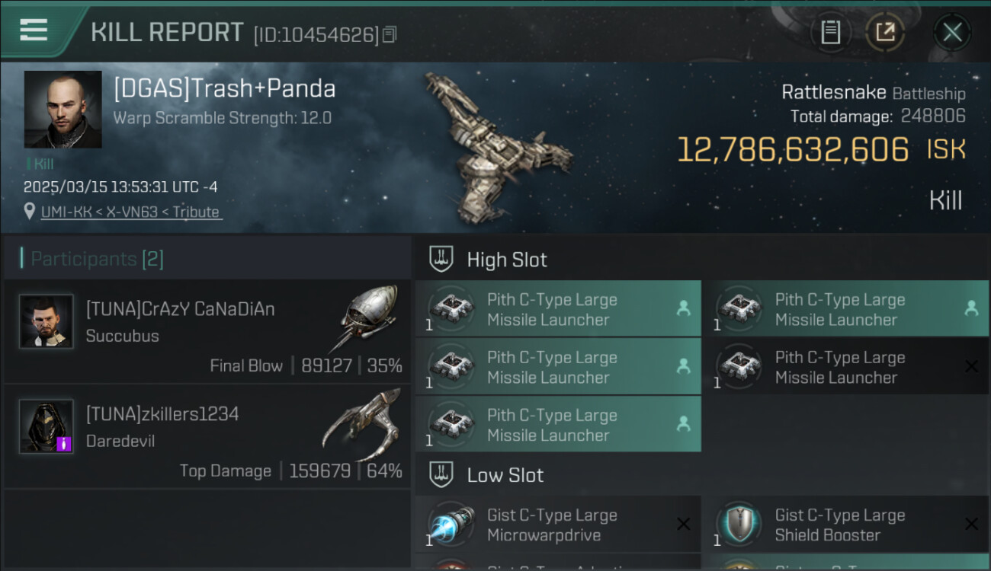The height and width of the screenshot is (571, 991).
Task: Toggle the destroyed Pith C-Type Missile Launcher entry
Action: coord(845,367)
